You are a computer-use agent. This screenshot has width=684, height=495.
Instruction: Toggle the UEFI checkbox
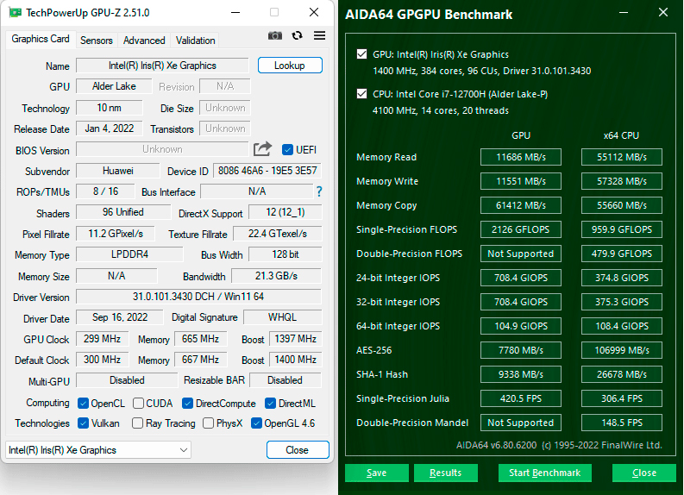[288, 150]
